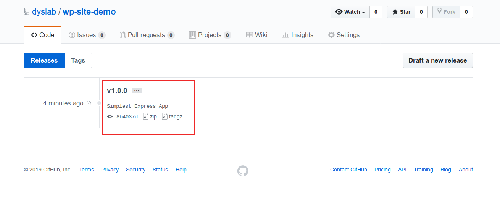Click the forks count beside Fork
Viewport: 500px width, 202px height.
[466, 12]
